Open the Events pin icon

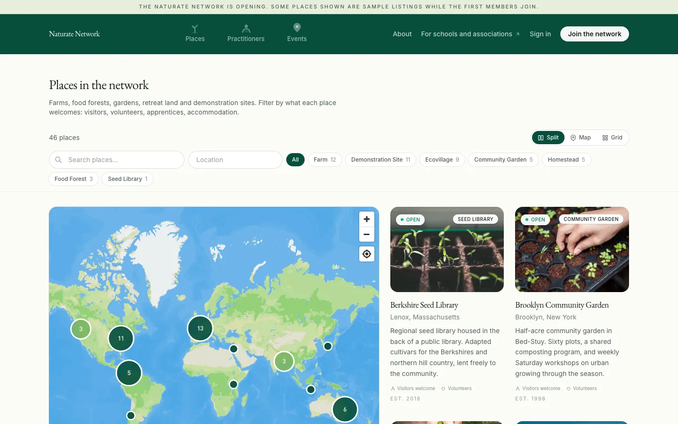pyautogui.click(x=297, y=28)
